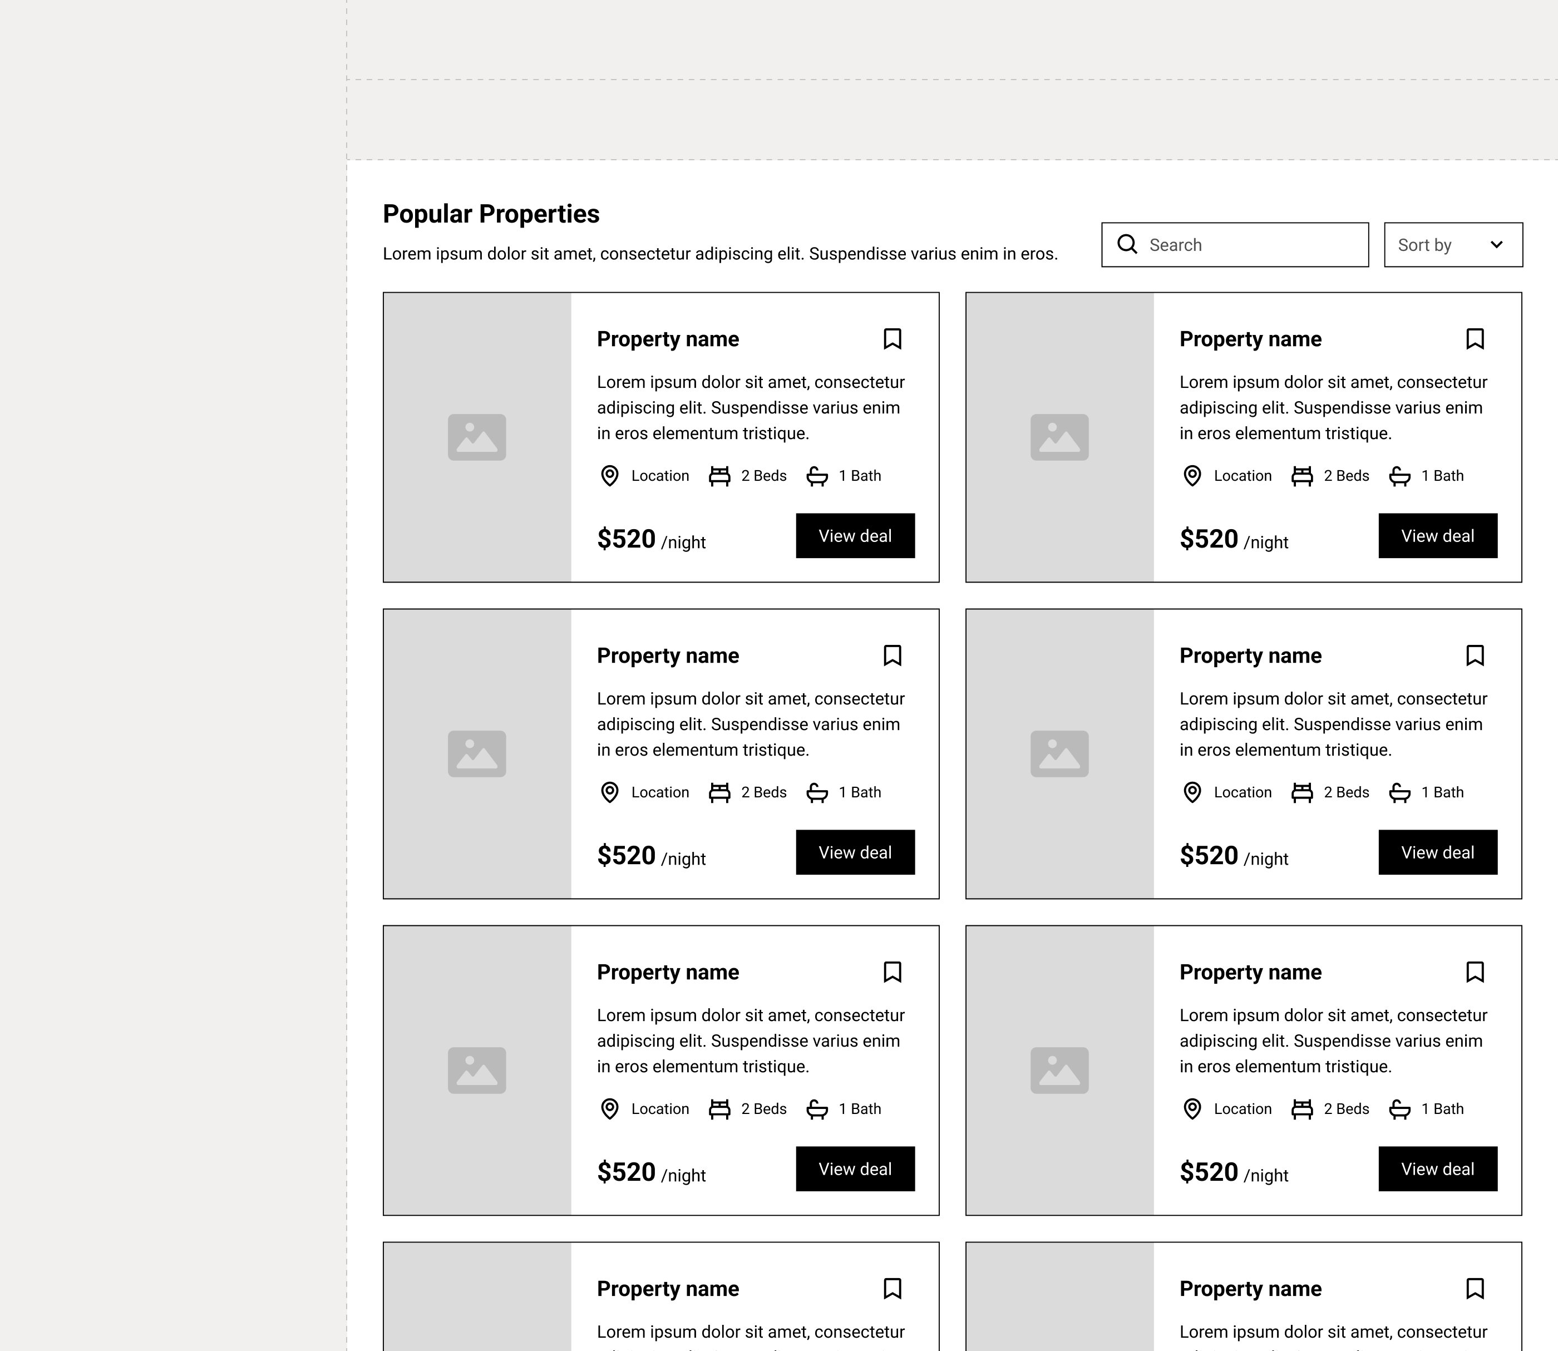1558x1351 pixels.
Task: Open the second-row right card image placeholder
Action: click(1060, 754)
